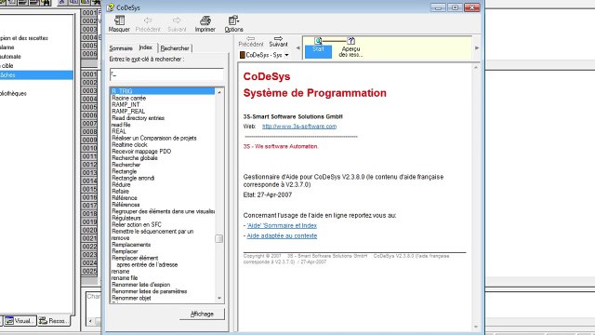Click the Affichage button
Image resolution: width=595 pixels, height=335 pixels.
(202, 315)
